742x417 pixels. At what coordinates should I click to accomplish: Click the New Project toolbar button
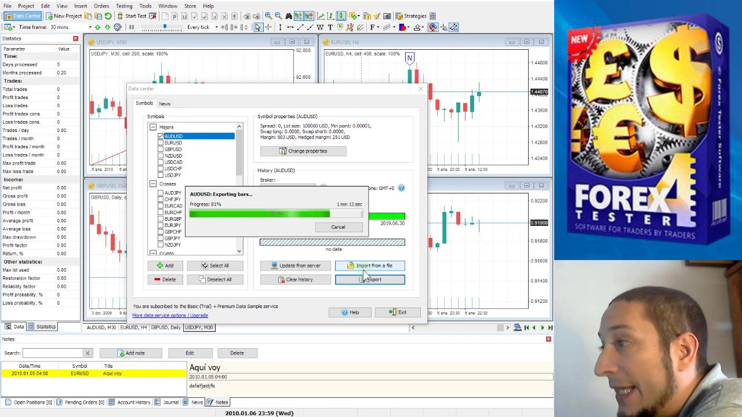pos(64,16)
